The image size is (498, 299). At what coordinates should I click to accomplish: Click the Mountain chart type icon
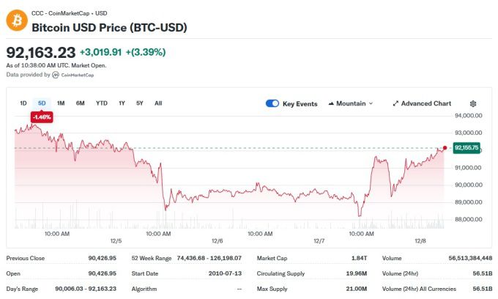pos(331,103)
